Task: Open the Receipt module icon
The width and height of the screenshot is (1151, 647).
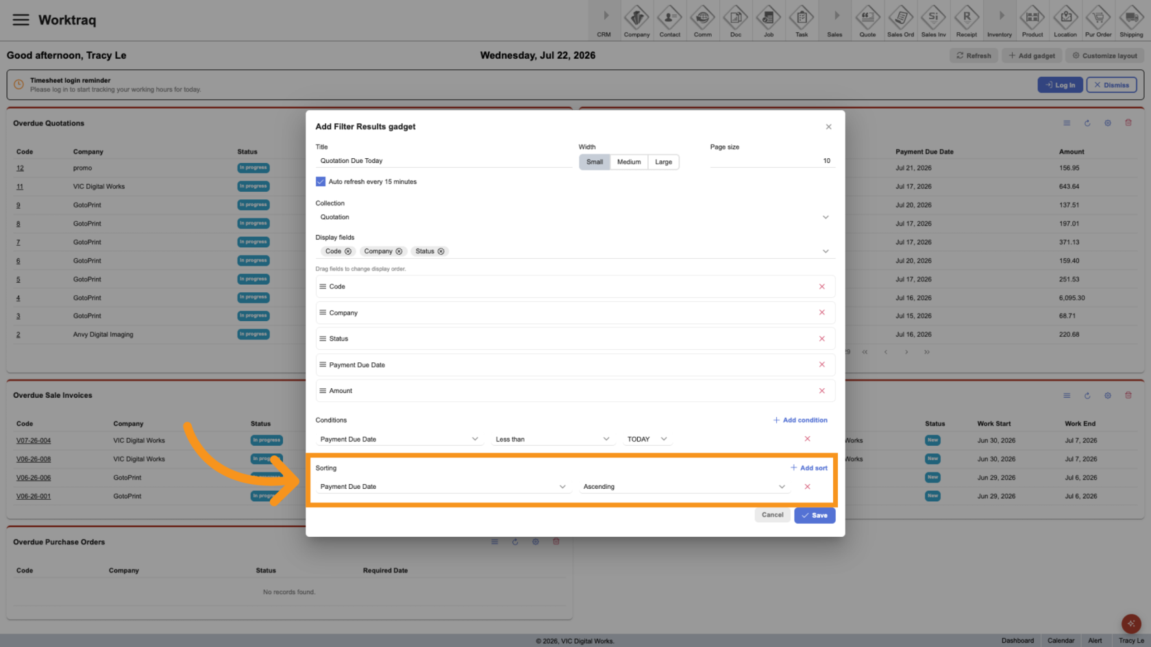Action: [x=966, y=21]
